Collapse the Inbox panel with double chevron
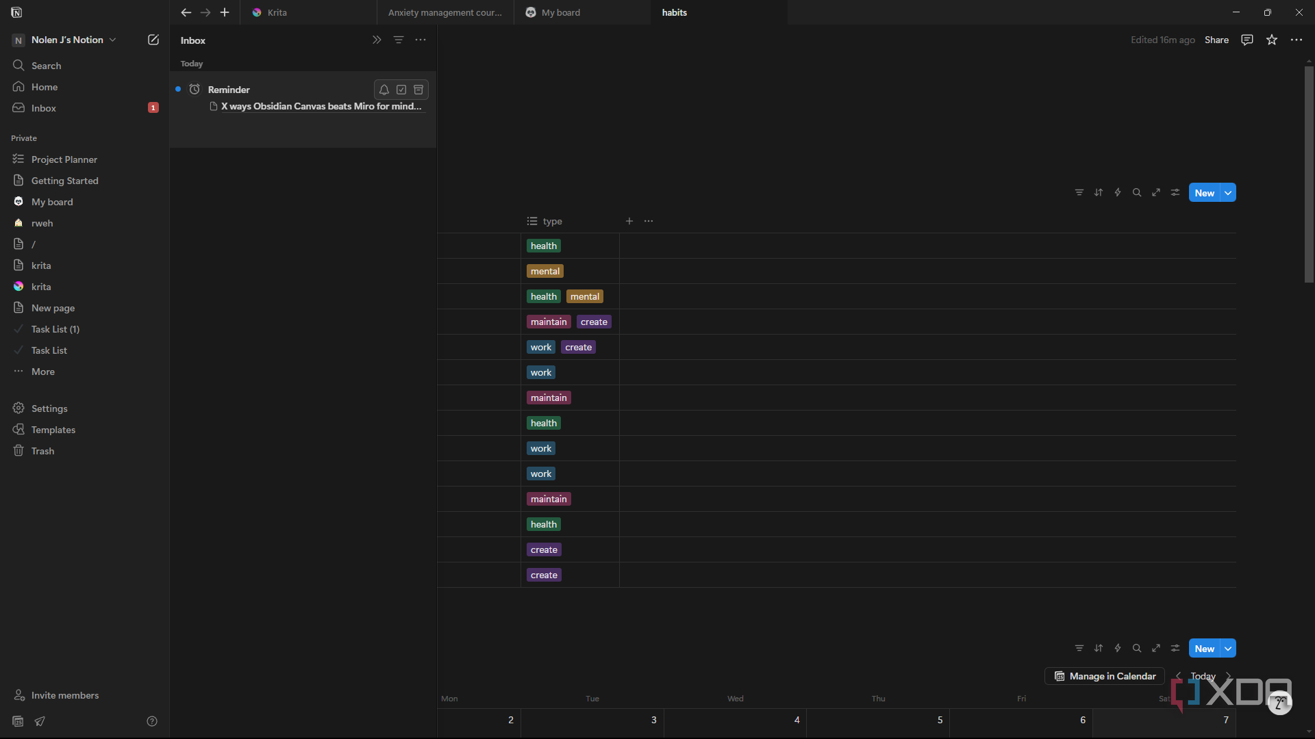Screen dimensions: 1315x739 (x=377, y=40)
